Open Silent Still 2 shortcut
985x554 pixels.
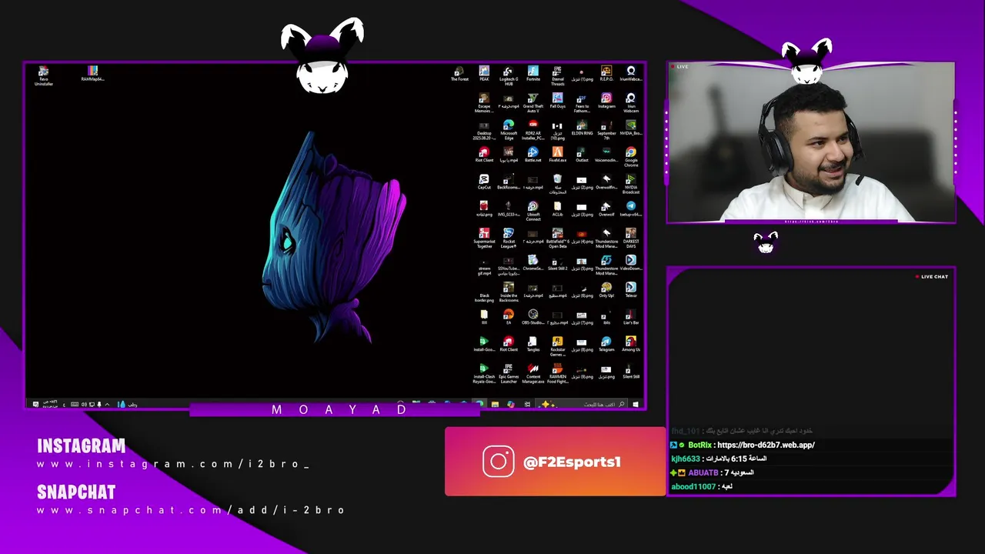click(x=558, y=263)
